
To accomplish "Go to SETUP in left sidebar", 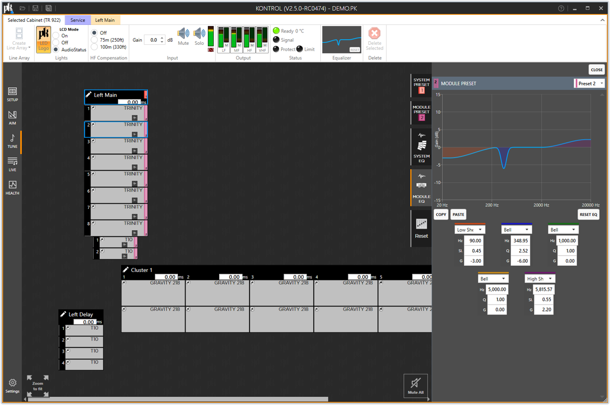I will (12, 95).
